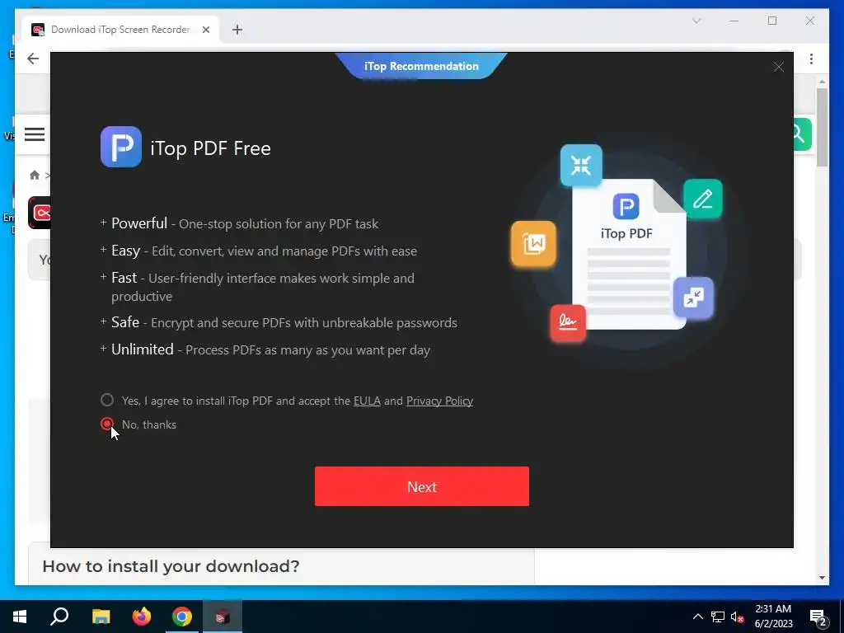Click the 'Unlimited' feature line
Screen dimensions: 844x633
pyautogui.click(x=265, y=349)
